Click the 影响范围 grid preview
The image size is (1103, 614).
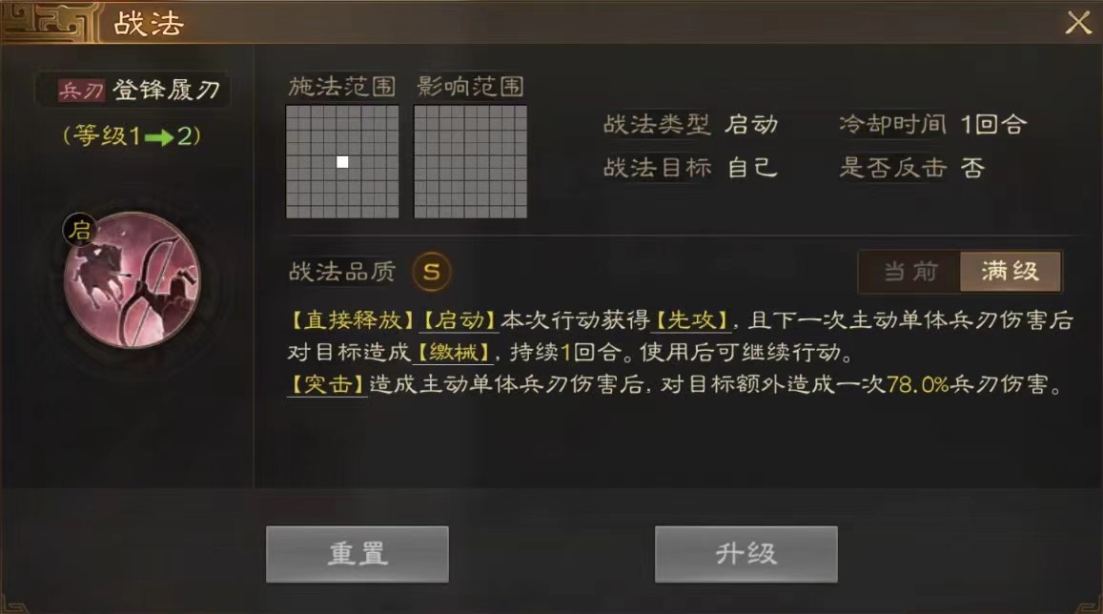471,162
